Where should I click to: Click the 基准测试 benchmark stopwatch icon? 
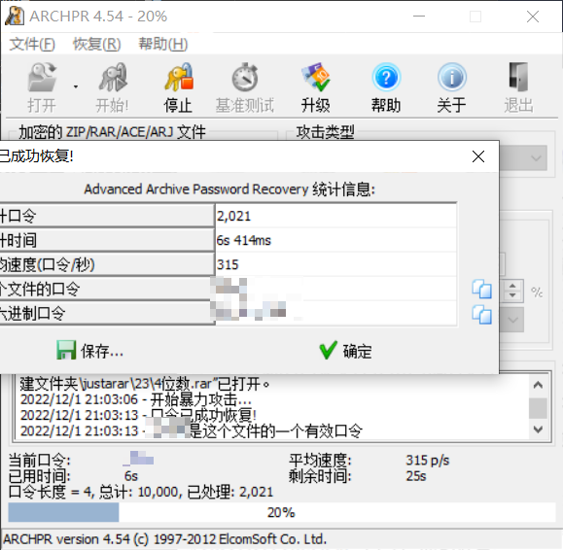click(245, 77)
